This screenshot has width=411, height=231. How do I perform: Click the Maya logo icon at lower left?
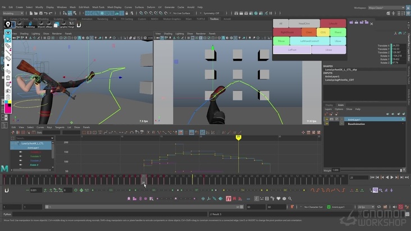click(x=4, y=169)
